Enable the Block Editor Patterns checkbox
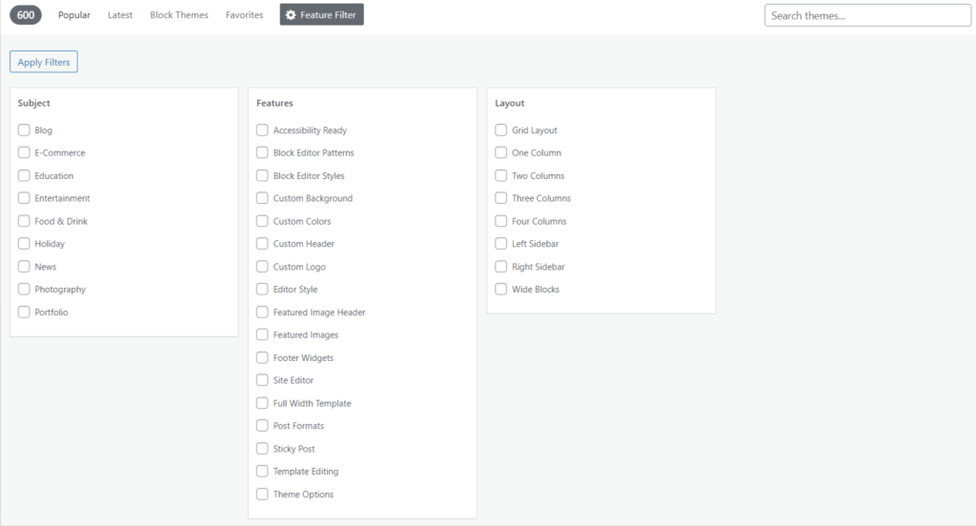The image size is (976, 526). click(x=262, y=152)
